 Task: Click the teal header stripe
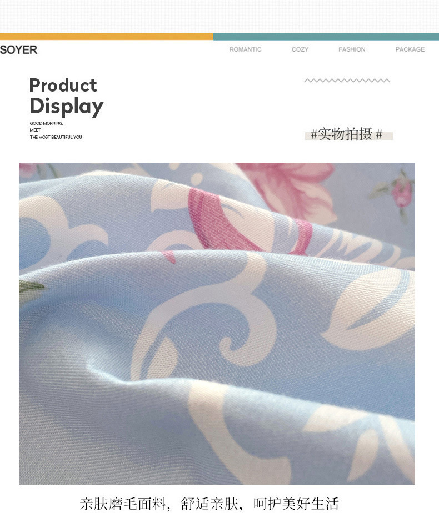click(x=326, y=37)
